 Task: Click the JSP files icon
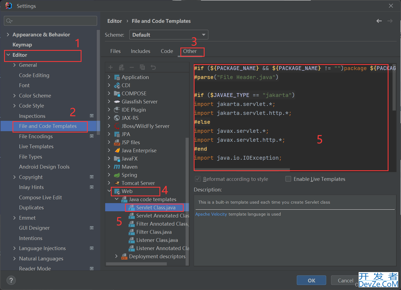pos(117,143)
